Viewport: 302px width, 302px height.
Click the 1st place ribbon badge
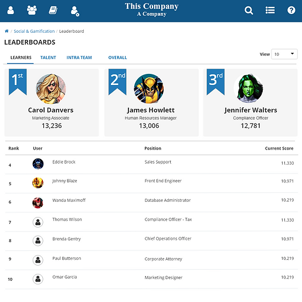[x=18, y=82]
